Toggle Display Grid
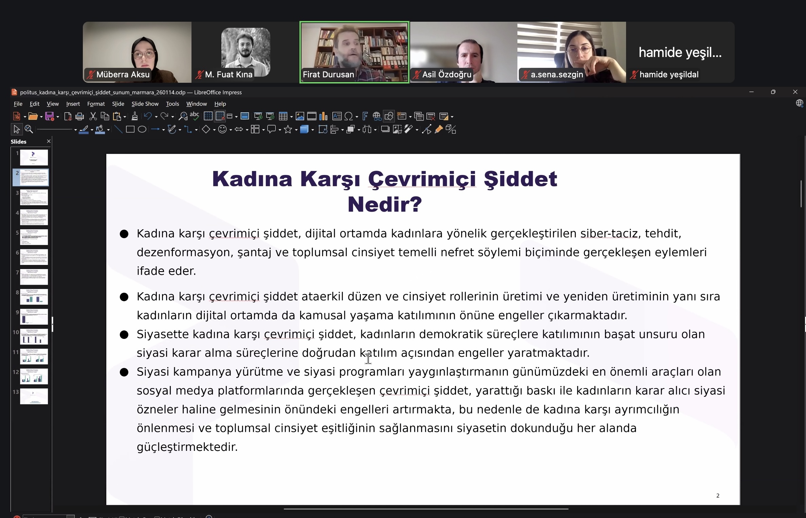The width and height of the screenshot is (806, 518). click(x=208, y=116)
